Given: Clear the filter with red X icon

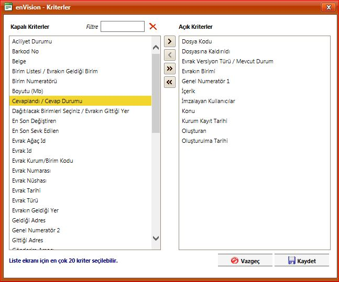Looking at the screenshot, I should (153, 27).
